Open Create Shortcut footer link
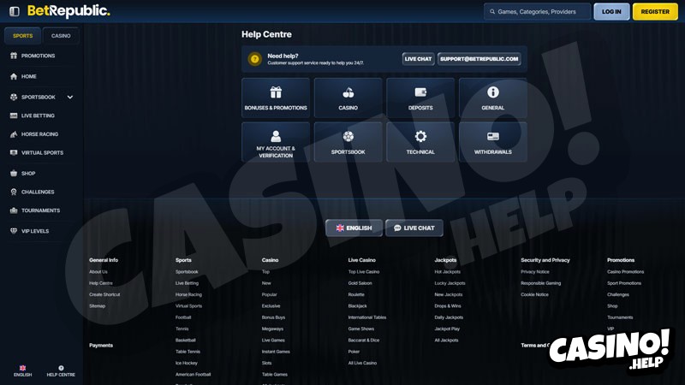 (104, 294)
